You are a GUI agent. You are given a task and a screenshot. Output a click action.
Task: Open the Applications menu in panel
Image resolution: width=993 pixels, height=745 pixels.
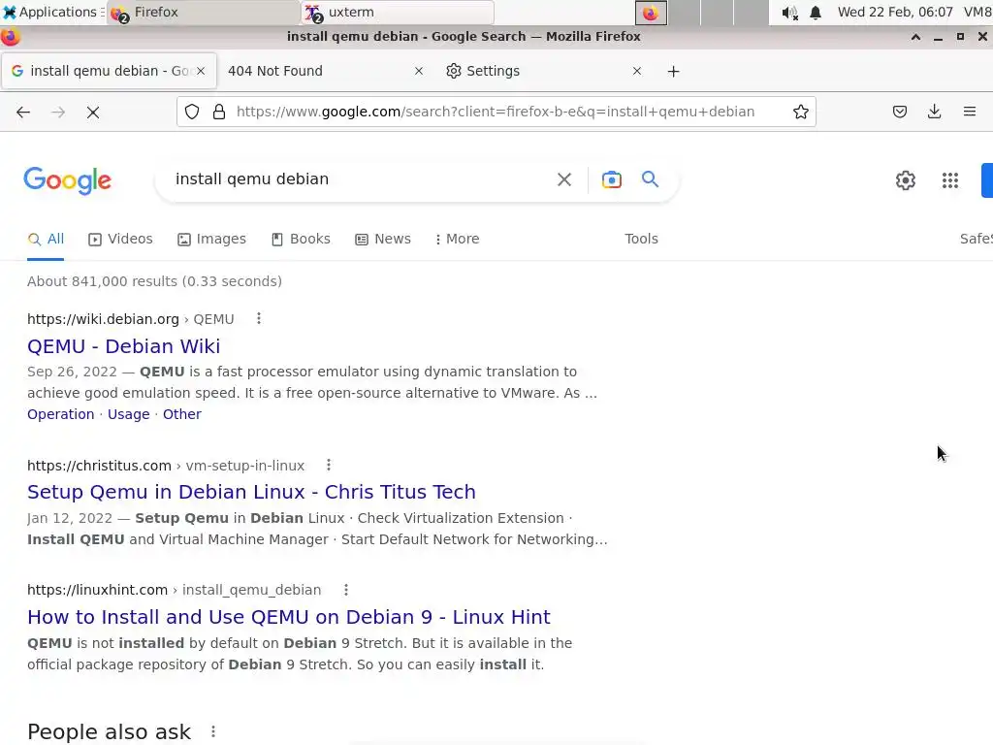click(52, 12)
